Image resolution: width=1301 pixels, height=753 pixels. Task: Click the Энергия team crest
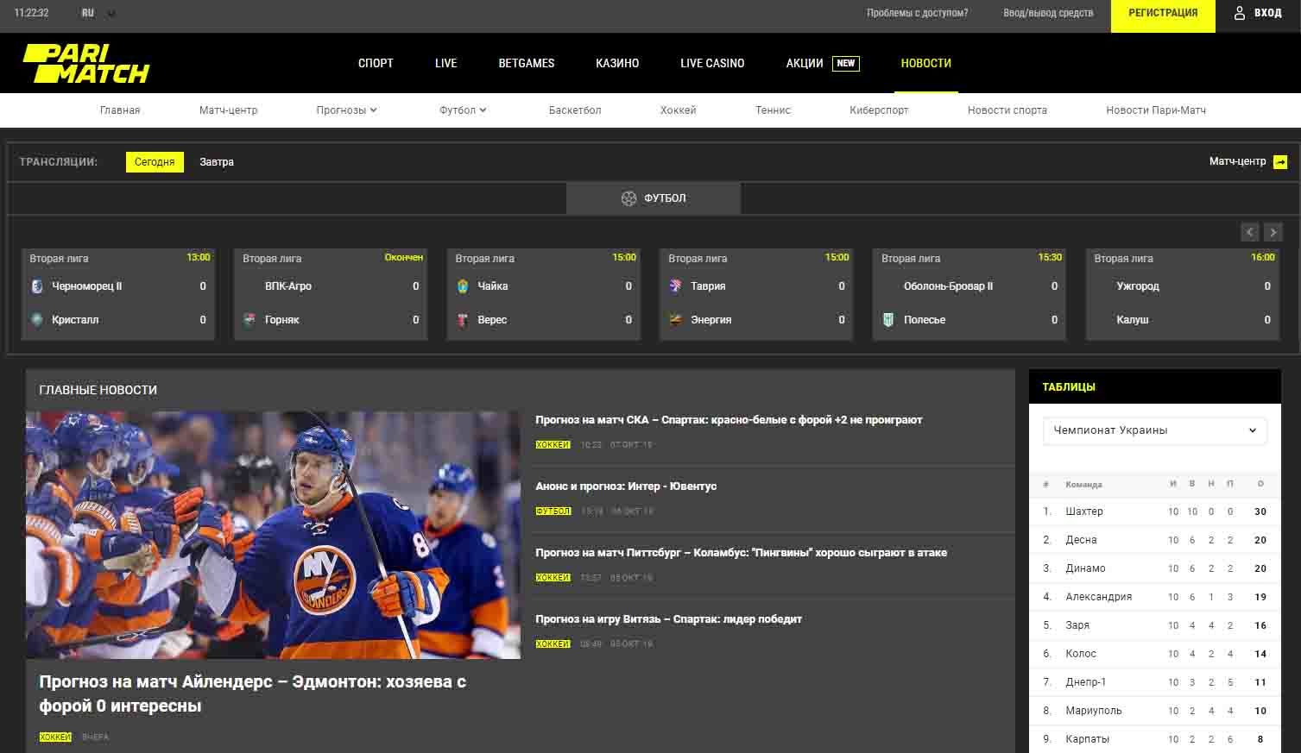(x=675, y=320)
